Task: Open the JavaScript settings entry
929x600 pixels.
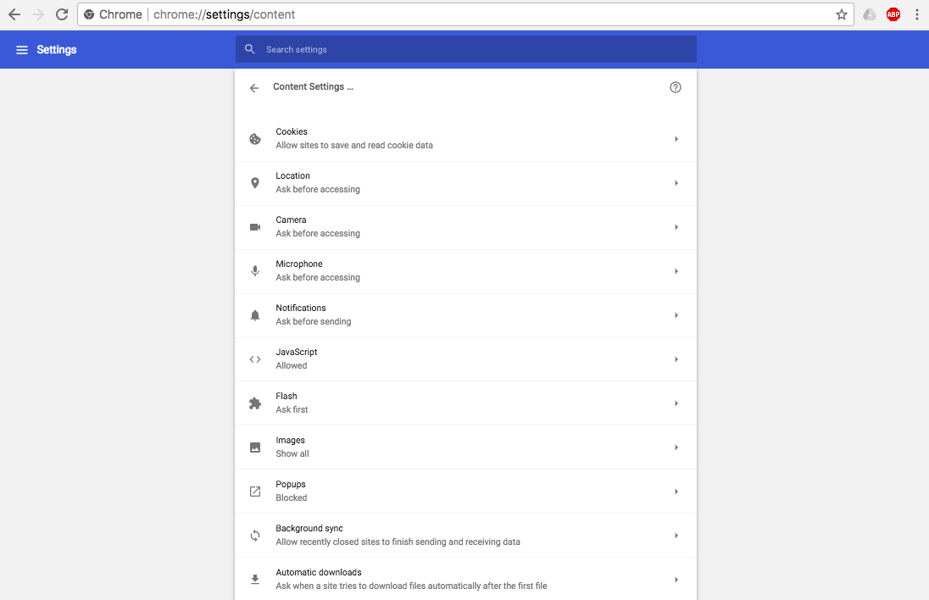Action: pos(465,359)
